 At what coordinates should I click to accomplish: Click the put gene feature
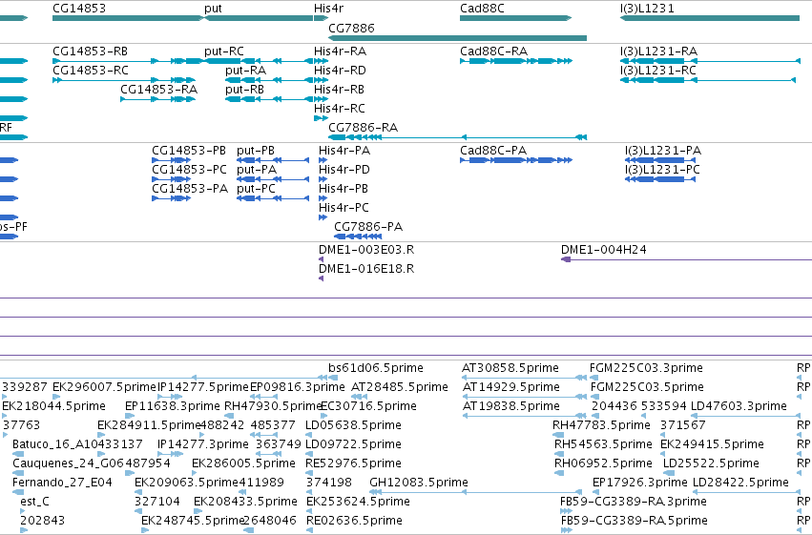click(259, 18)
